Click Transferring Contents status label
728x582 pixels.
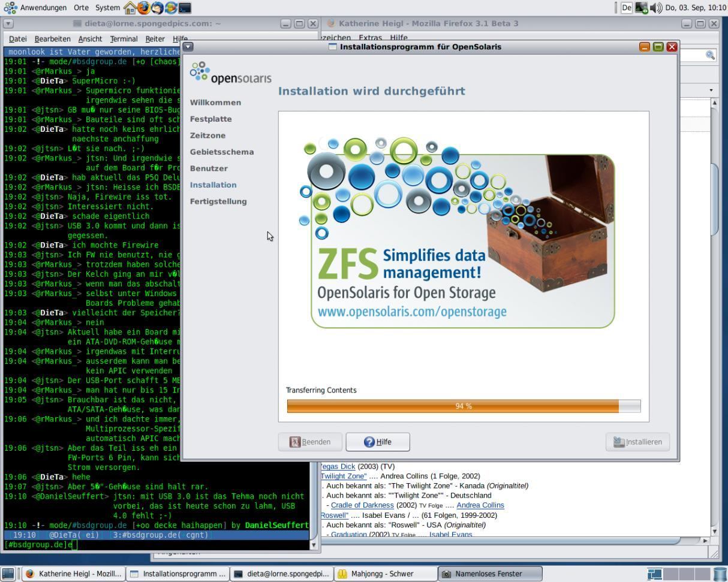click(321, 390)
